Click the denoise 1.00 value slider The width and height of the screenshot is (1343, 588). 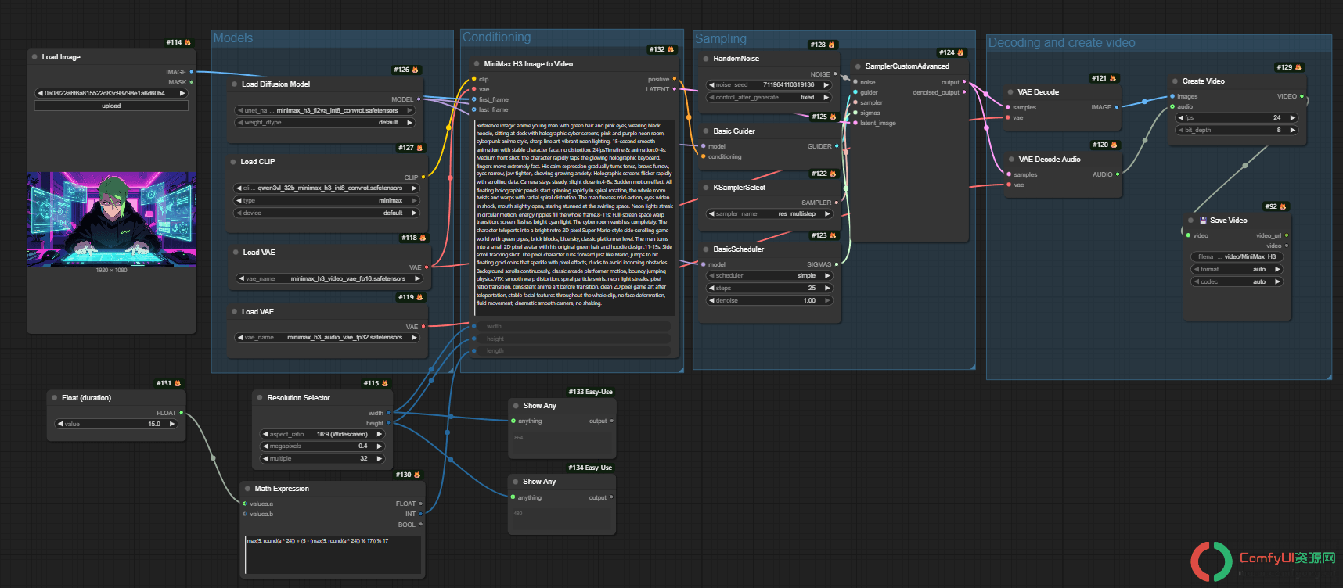pos(769,301)
